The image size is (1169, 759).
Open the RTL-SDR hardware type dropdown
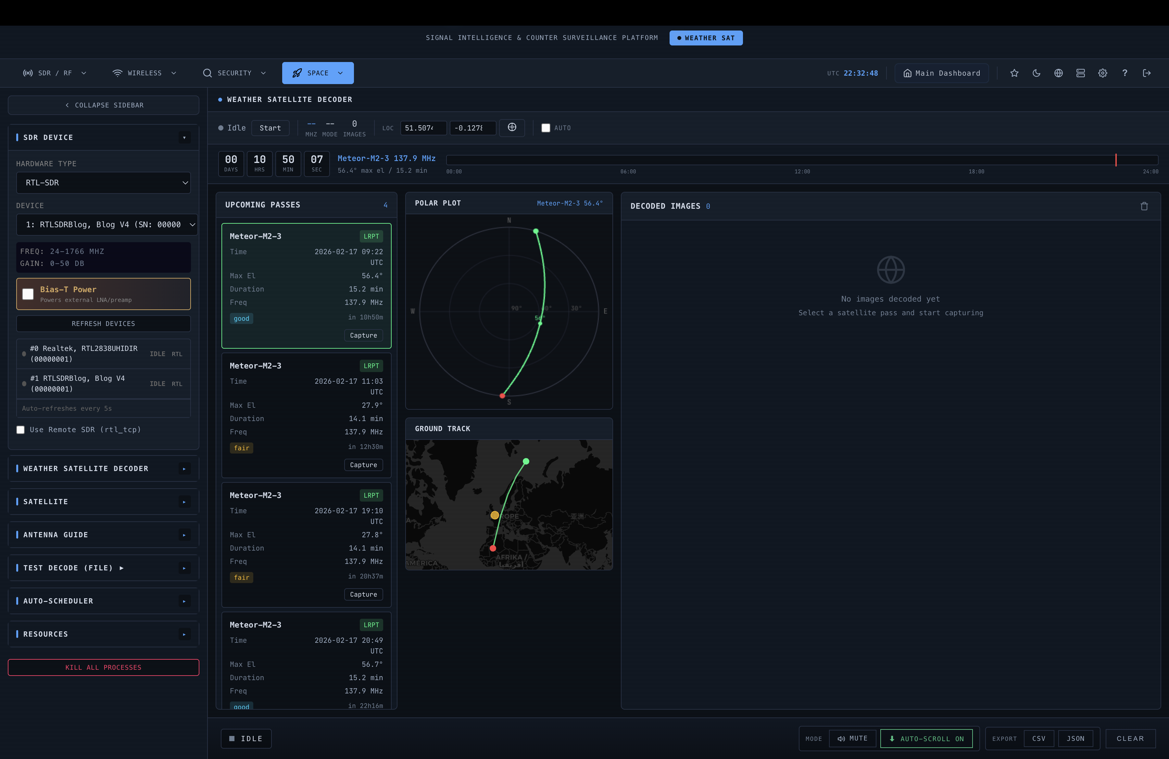pos(103,183)
